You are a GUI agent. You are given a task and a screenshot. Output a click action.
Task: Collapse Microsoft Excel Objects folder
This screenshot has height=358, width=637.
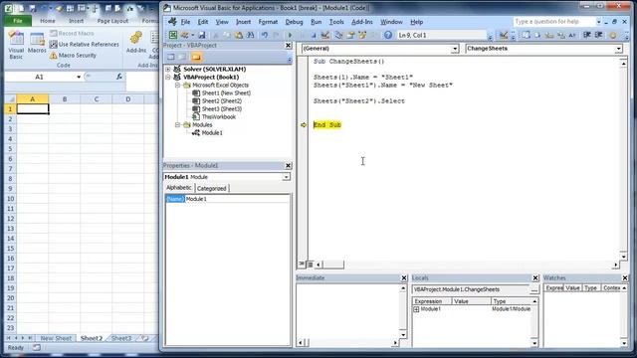[177, 86]
